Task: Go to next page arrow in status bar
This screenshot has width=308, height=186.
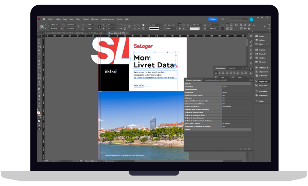Action: point(74,161)
